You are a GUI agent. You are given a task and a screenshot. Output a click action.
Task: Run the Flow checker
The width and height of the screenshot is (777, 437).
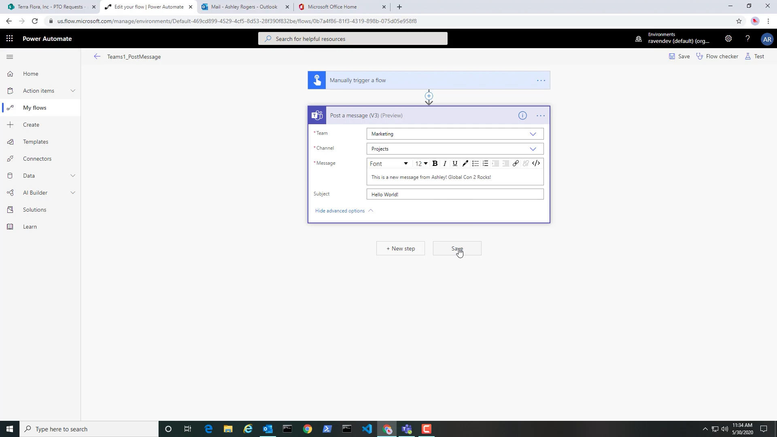pyautogui.click(x=717, y=56)
